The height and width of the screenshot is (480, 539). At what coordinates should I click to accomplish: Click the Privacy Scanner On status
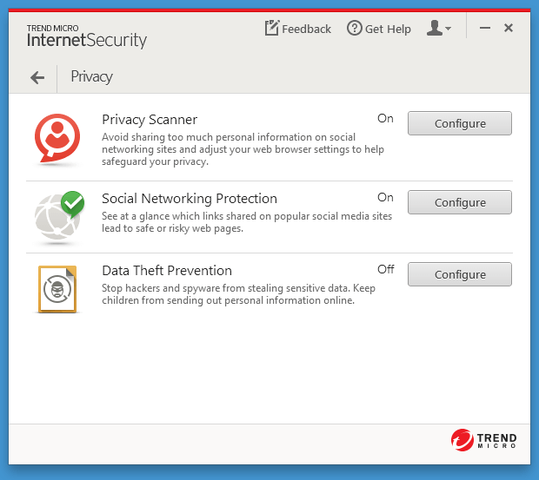point(385,119)
